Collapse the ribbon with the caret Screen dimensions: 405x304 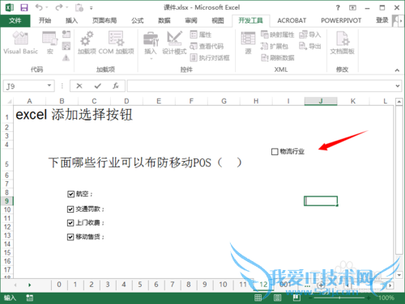point(397,70)
